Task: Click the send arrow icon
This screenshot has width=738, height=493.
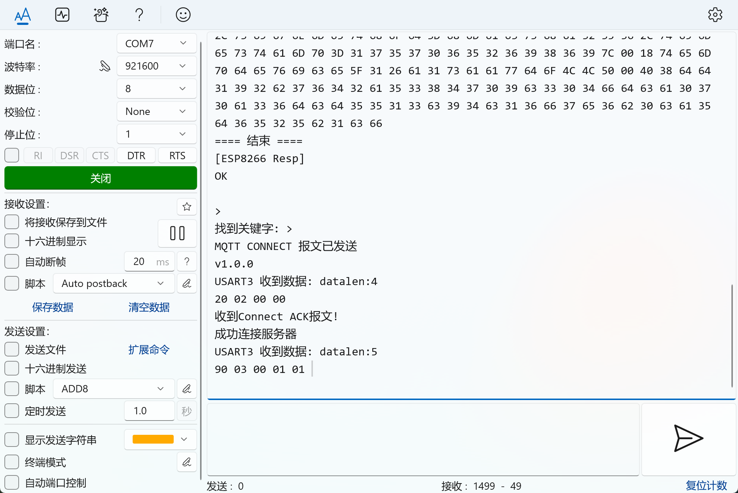Action: 688,438
